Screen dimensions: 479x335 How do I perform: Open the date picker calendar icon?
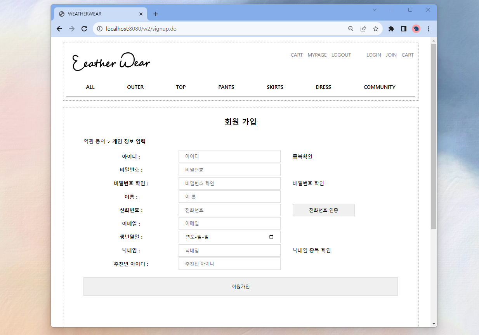click(271, 237)
